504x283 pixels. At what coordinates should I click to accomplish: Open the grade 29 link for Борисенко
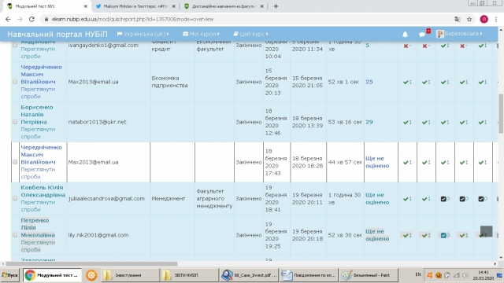tap(369, 122)
